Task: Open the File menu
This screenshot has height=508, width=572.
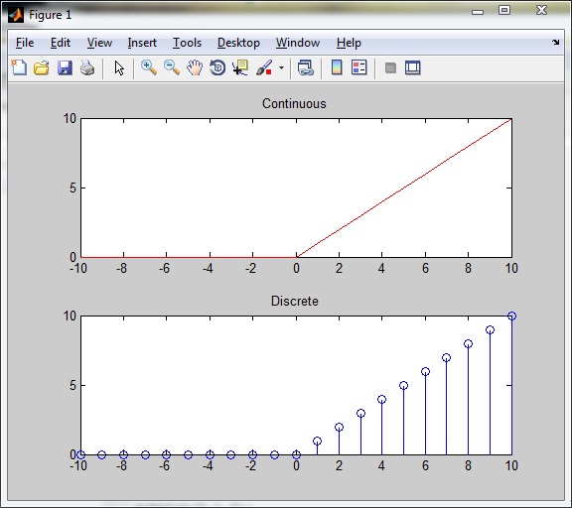Action: (x=25, y=43)
